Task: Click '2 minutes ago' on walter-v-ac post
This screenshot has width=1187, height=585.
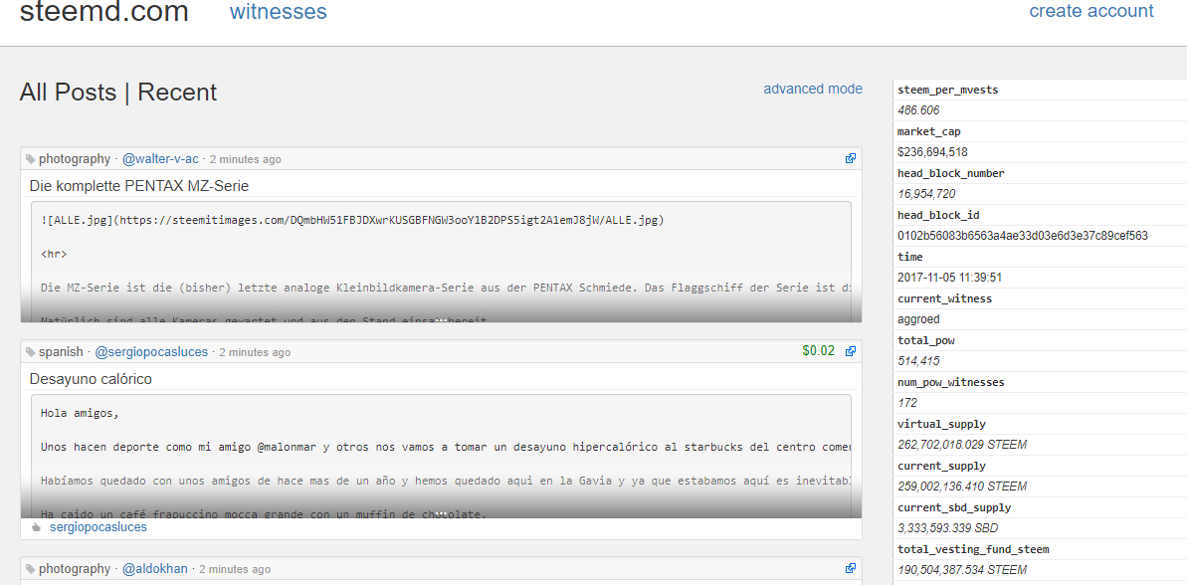Action: click(x=246, y=160)
